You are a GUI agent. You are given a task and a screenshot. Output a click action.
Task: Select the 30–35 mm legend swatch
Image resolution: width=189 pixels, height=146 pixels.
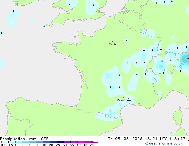point(67,142)
